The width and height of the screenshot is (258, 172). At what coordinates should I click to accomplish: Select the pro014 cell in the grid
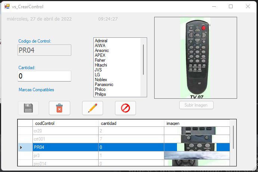[x=65, y=163]
